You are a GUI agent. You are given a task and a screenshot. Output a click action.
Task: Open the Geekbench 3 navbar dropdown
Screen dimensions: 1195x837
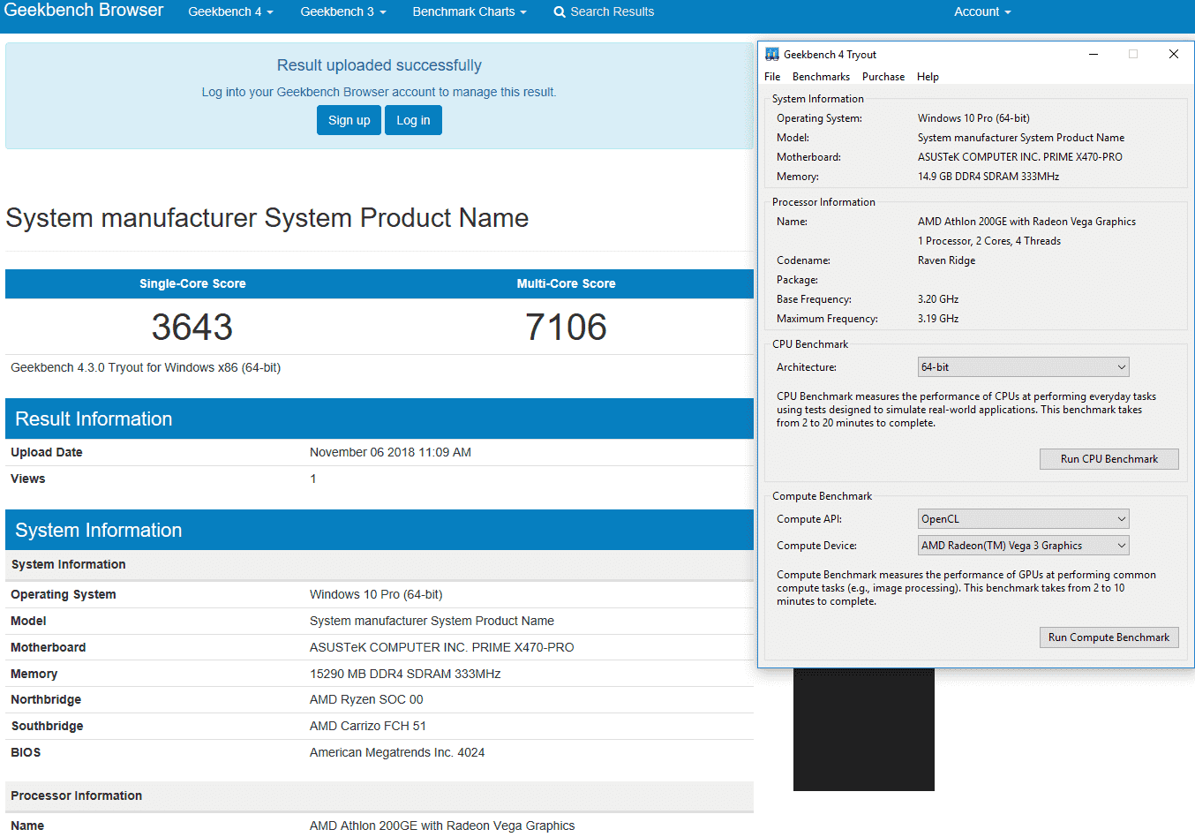(x=342, y=11)
